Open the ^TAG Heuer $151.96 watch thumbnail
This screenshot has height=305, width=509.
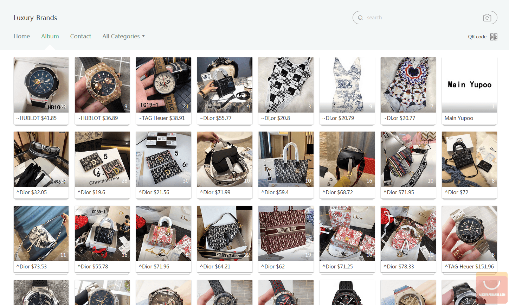click(x=469, y=233)
